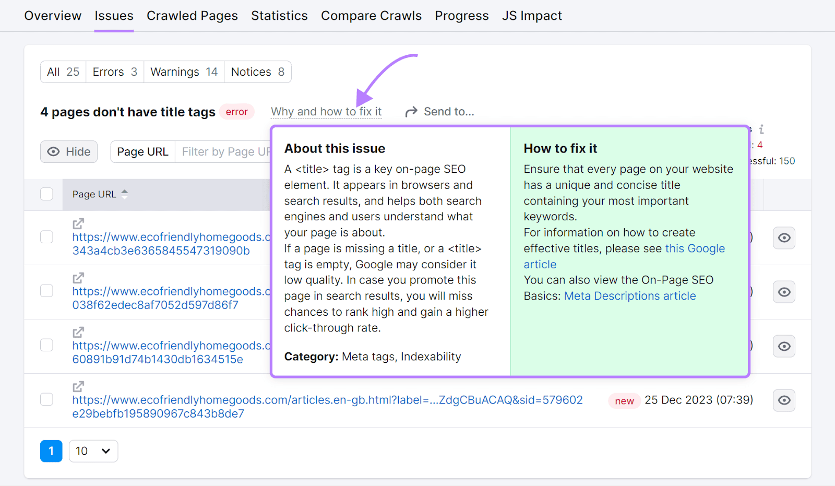
Task: Hide the 038f62edec8 page with eye button
Action: pyautogui.click(x=784, y=292)
